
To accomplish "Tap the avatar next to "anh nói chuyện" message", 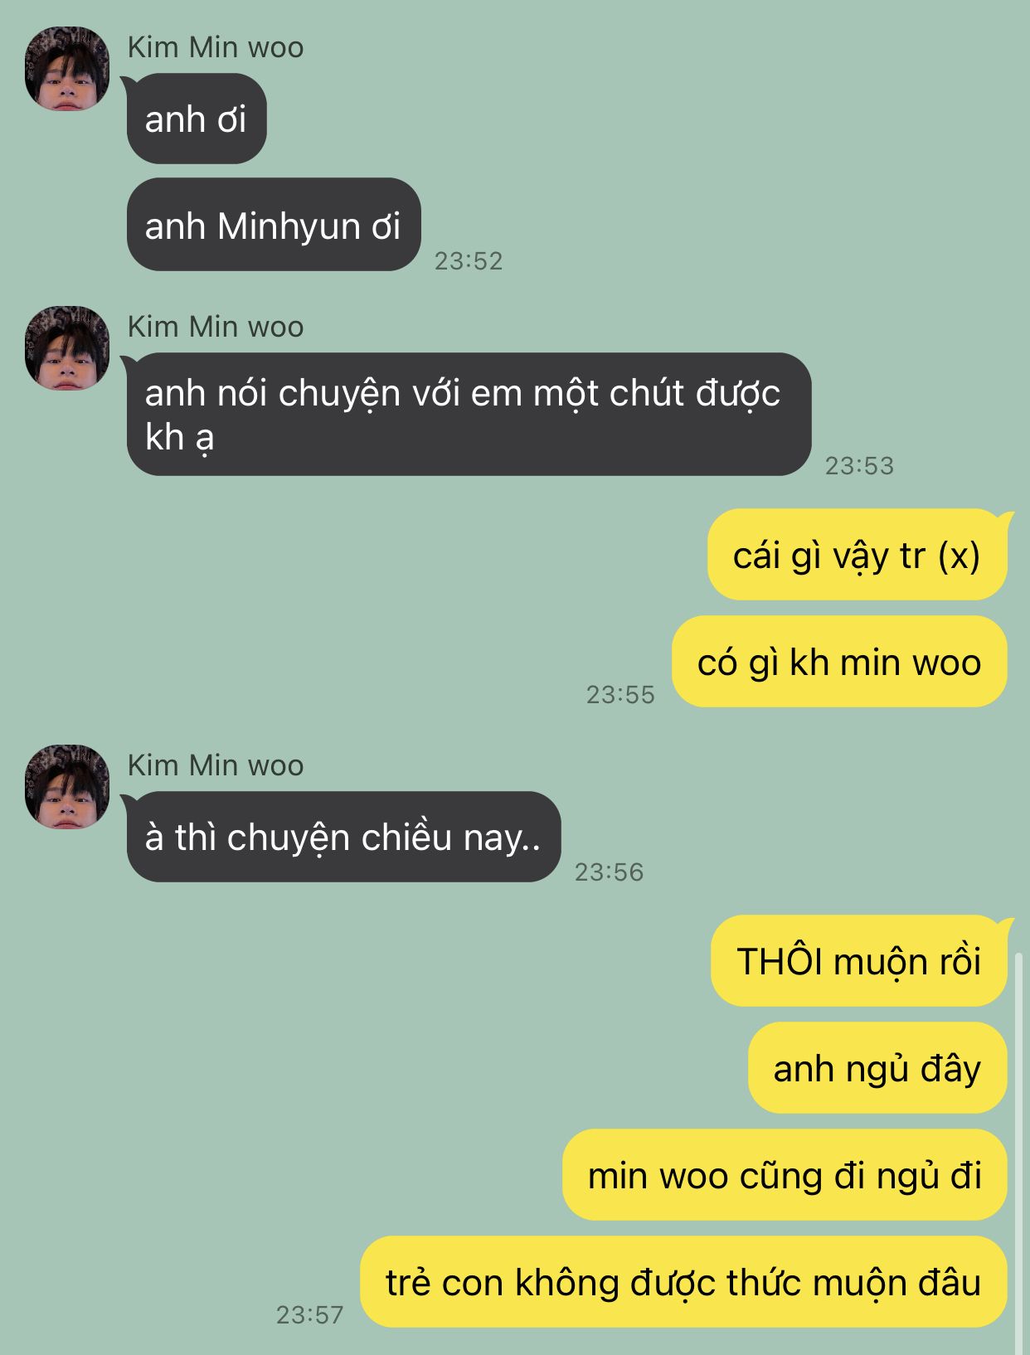I will [x=67, y=347].
